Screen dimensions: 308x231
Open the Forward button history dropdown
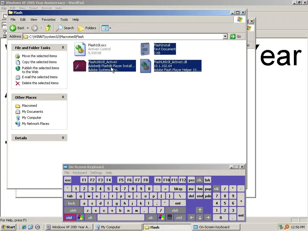coord(41,28)
